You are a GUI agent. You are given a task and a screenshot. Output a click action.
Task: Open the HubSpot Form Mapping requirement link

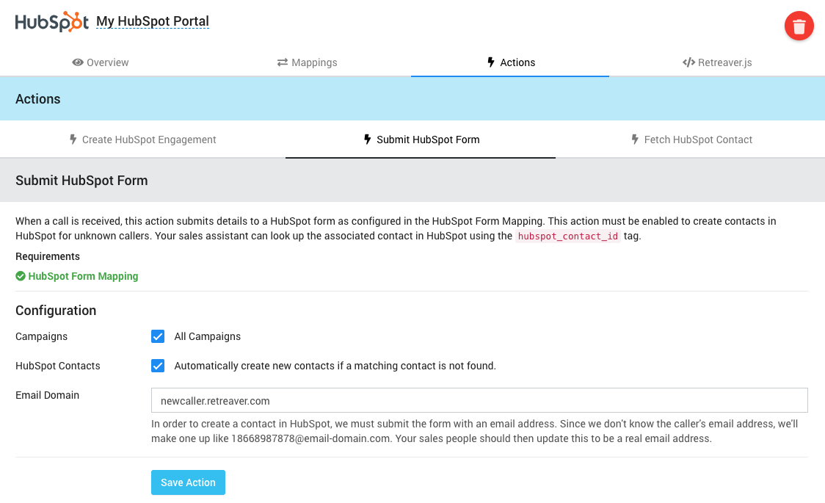(x=83, y=277)
